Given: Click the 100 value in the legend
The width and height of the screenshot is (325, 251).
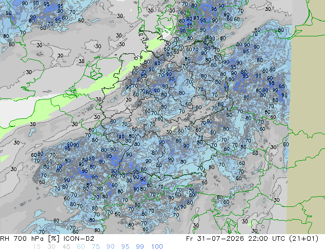Looking at the screenshot, I should point(157,247).
